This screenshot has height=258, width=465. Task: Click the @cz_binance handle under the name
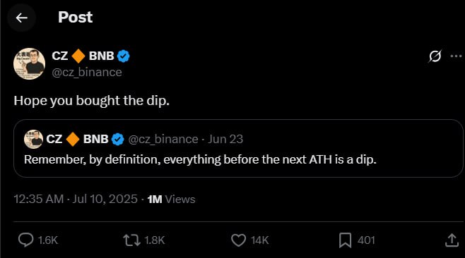[x=87, y=72]
